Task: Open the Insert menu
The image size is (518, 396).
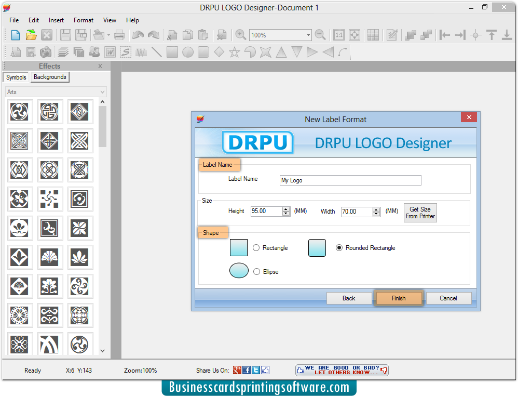Action: (x=56, y=20)
